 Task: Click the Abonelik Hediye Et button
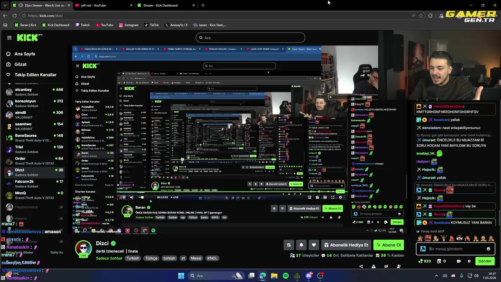[x=346, y=245]
